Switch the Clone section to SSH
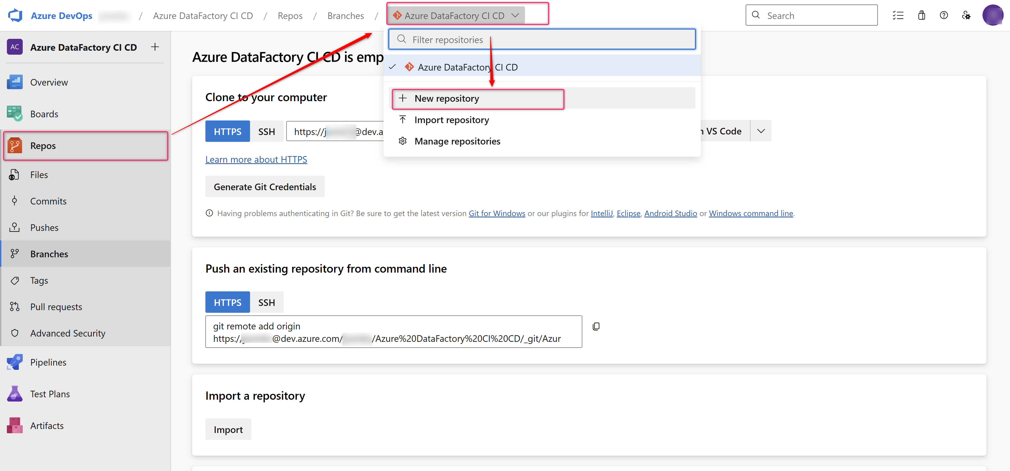This screenshot has height=471, width=1010. [266, 132]
